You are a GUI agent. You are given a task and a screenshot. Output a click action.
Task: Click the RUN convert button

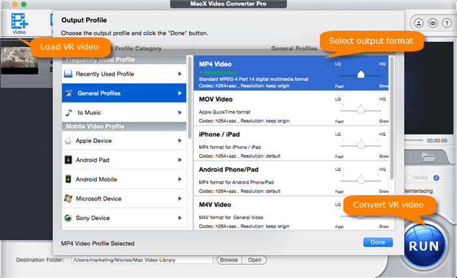click(x=424, y=246)
